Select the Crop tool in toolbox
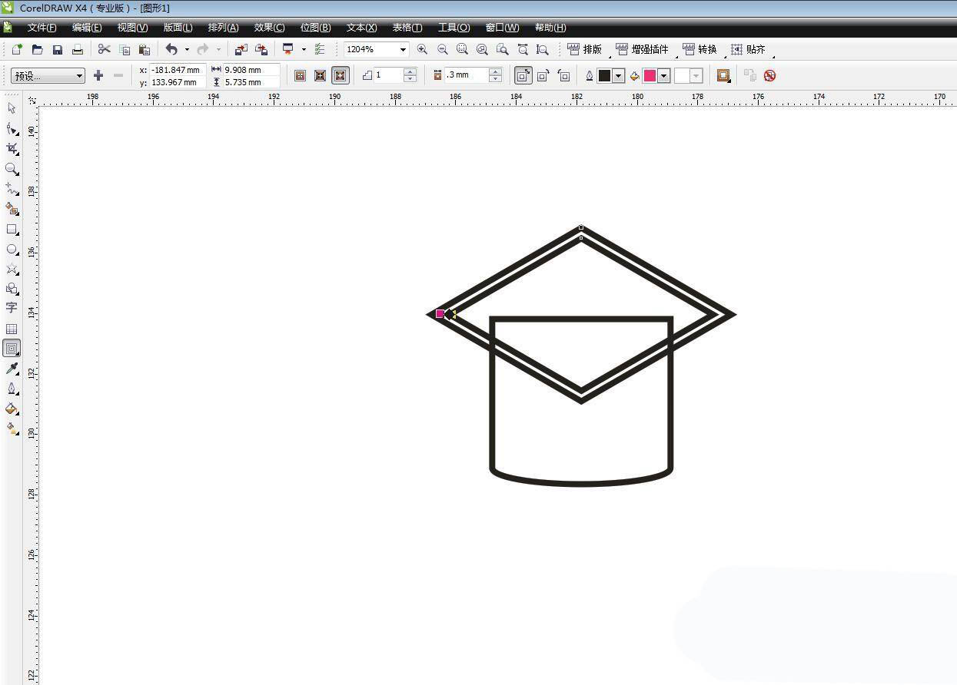The image size is (957, 685). [12, 148]
